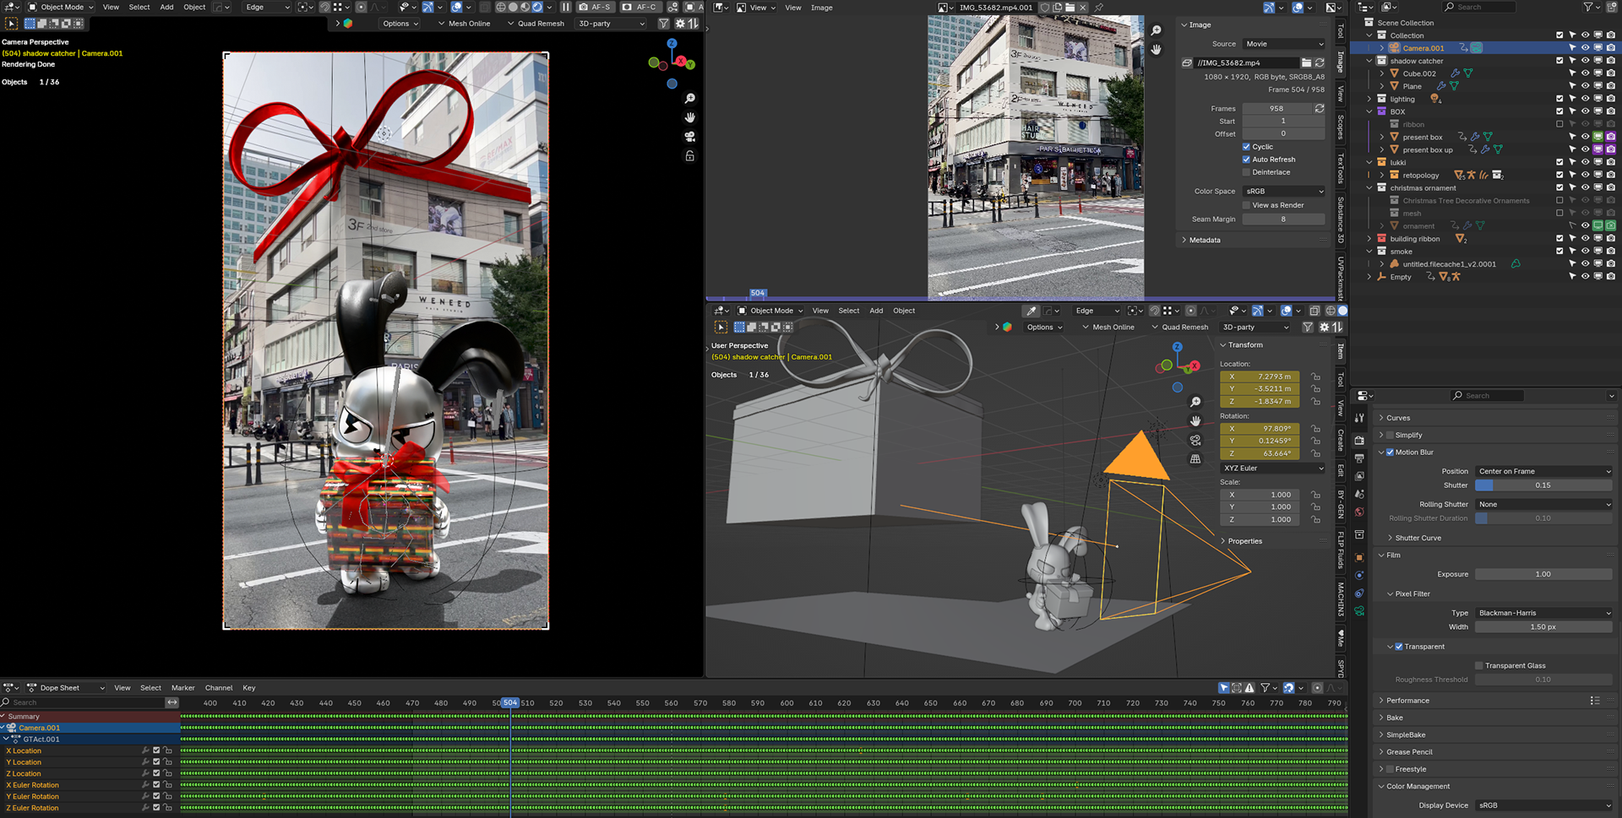This screenshot has height=818, width=1622.
Task: Open the XYZ Euler rotation mode dropdown
Action: [x=1273, y=468]
